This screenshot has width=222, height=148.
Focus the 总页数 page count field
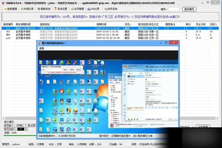click(x=14, y=125)
